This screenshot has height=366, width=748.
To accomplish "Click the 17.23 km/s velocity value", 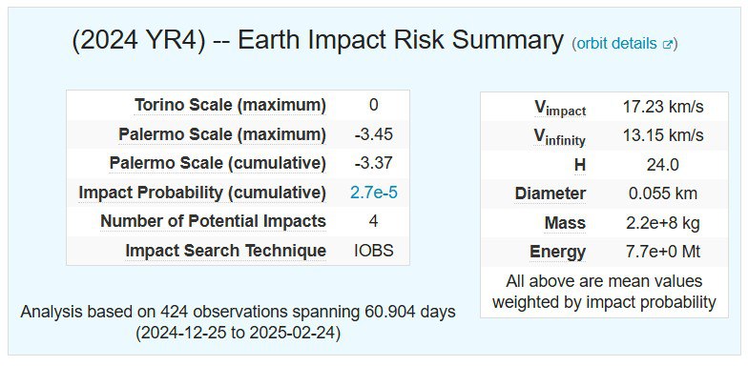I will point(663,107).
